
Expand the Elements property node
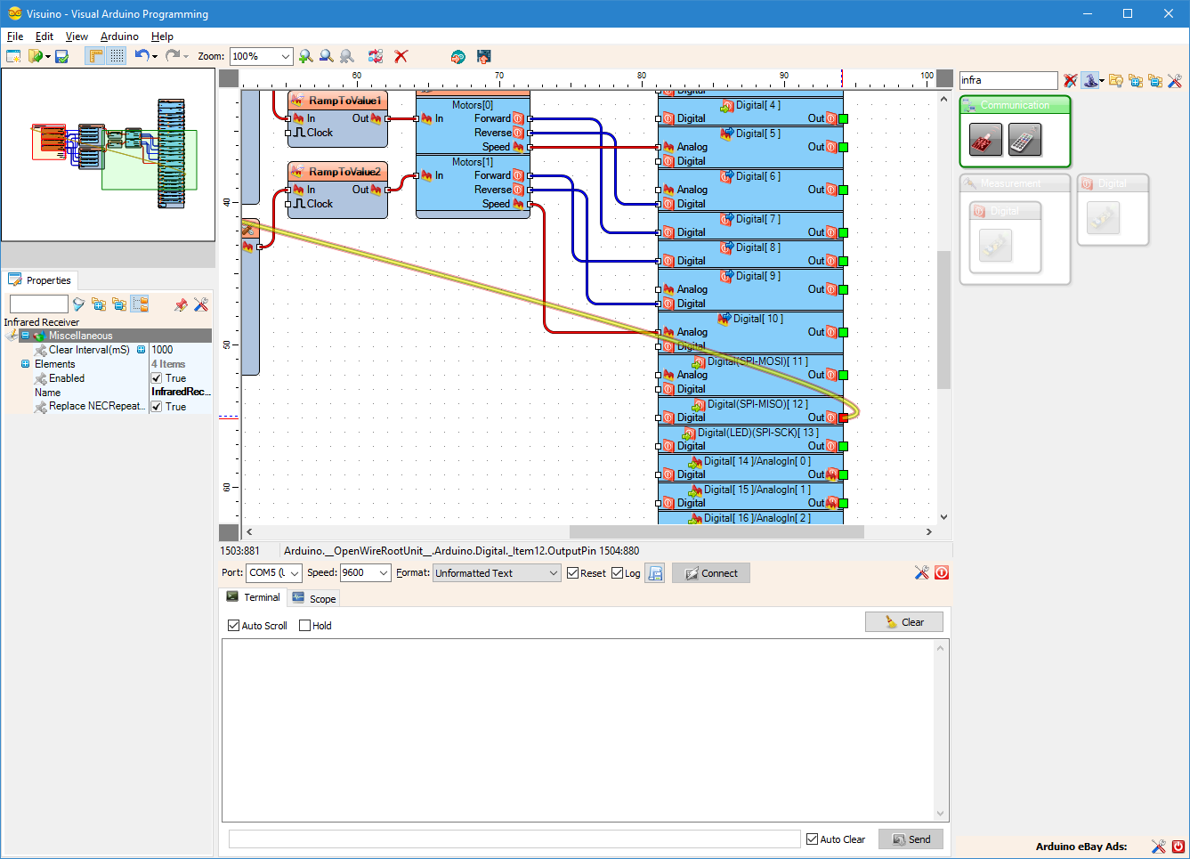25,364
